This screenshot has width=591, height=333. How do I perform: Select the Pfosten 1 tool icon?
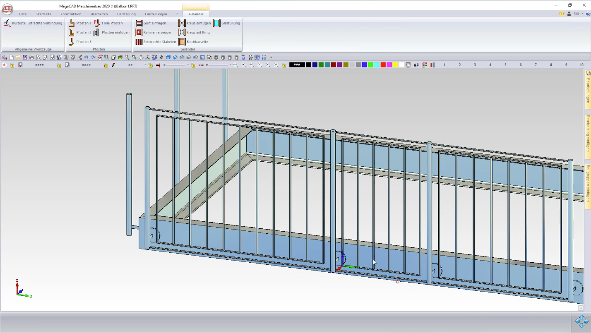coord(72,23)
